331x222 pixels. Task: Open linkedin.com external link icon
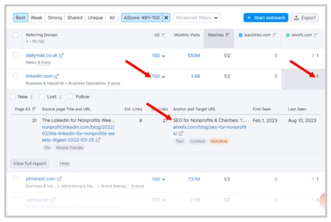pyautogui.click(x=57, y=76)
